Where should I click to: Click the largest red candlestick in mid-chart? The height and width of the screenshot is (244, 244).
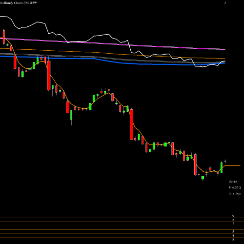(x=131, y=124)
